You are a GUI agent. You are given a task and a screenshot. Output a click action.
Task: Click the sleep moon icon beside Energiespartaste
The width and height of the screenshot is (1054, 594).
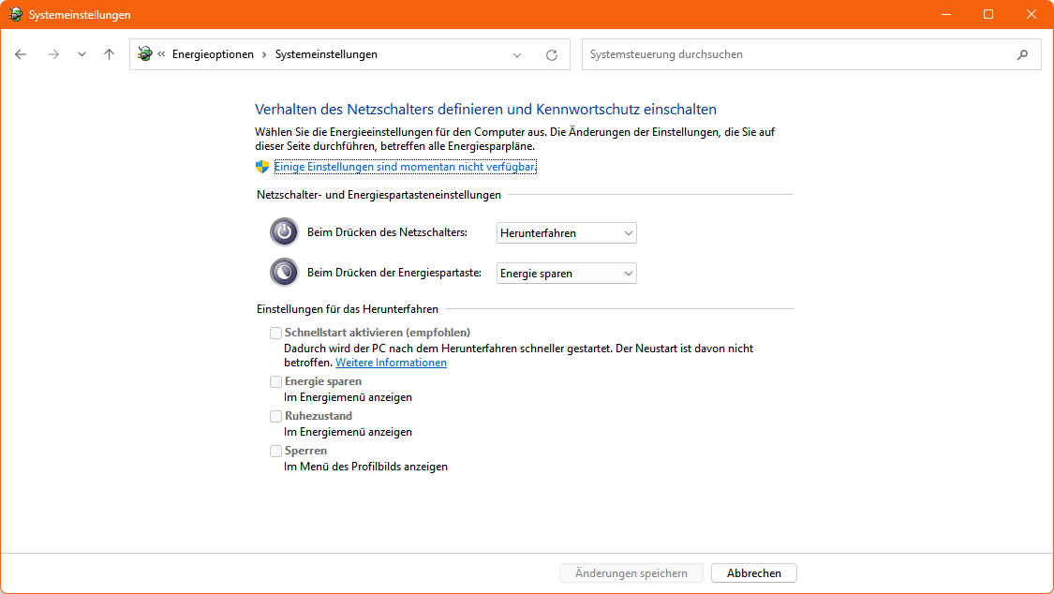coord(284,272)
